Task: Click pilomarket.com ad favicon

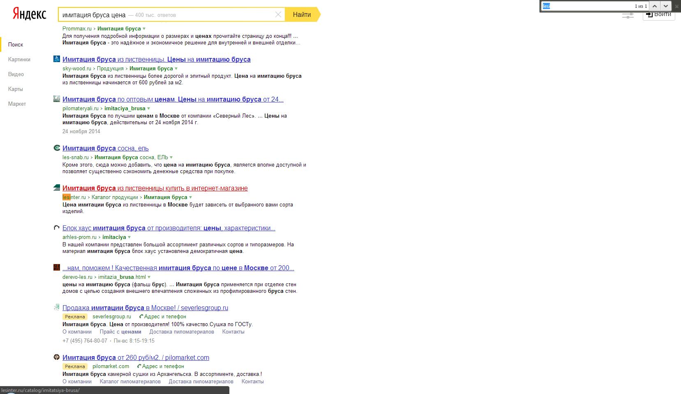Action: pyautogui.click(x=57, y=357)
